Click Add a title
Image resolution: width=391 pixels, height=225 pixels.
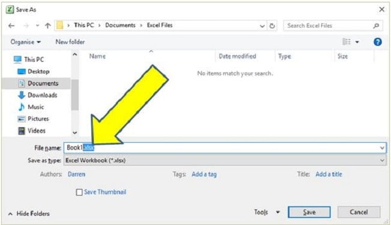point(328,174)
